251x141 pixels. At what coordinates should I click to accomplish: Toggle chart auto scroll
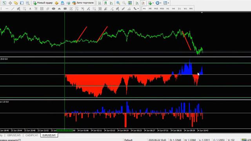[x=137, y=3]
